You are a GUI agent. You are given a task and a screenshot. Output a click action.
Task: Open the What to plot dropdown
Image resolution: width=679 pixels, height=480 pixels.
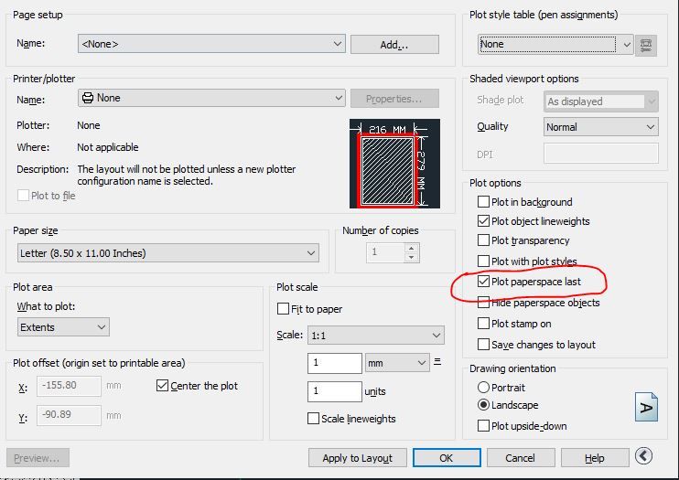[x=63, y=327]
